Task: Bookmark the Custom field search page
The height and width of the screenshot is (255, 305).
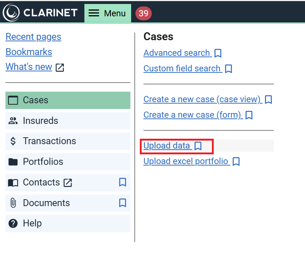Action: (x=228, y=69)
